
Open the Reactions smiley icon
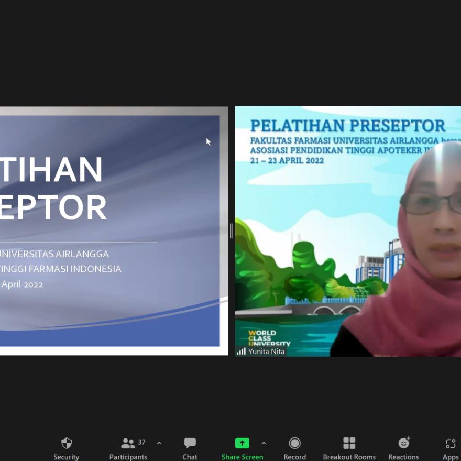coord(403,443)
